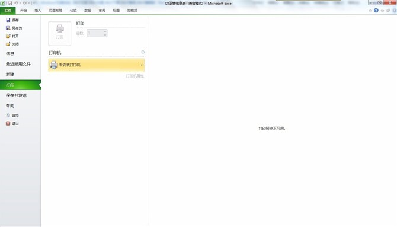Switch to the 开始 ribbon tab
The height and width of the screenshot is (227, 397).
(24, 11)
